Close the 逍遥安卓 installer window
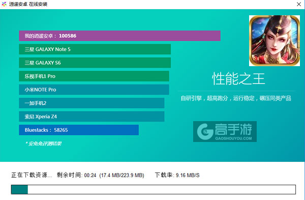The width and height of the screenshot is (305, 200). [x=299, y=4]
